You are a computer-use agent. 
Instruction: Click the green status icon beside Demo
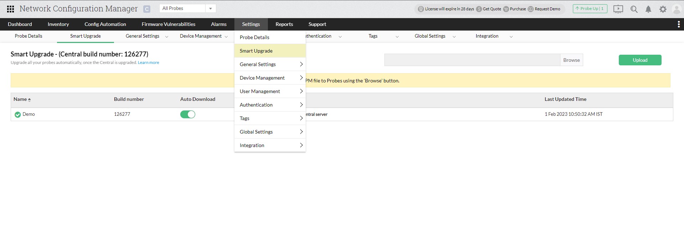click(x=17, y=114)
